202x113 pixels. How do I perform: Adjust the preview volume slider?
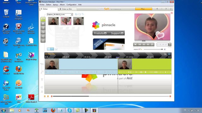coord(153,49)
